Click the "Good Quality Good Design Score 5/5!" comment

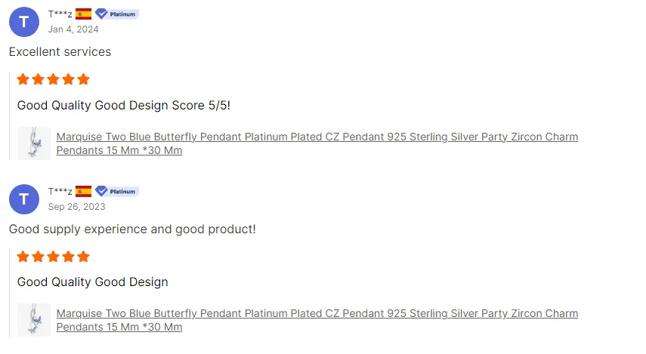(x=123, y=106)
